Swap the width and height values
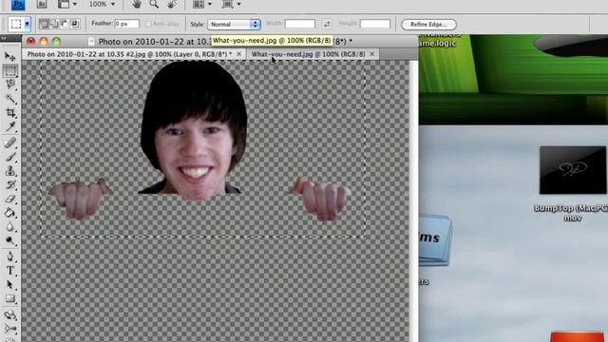The width and height of the screenshot is (608, 342). coord(327,24)
